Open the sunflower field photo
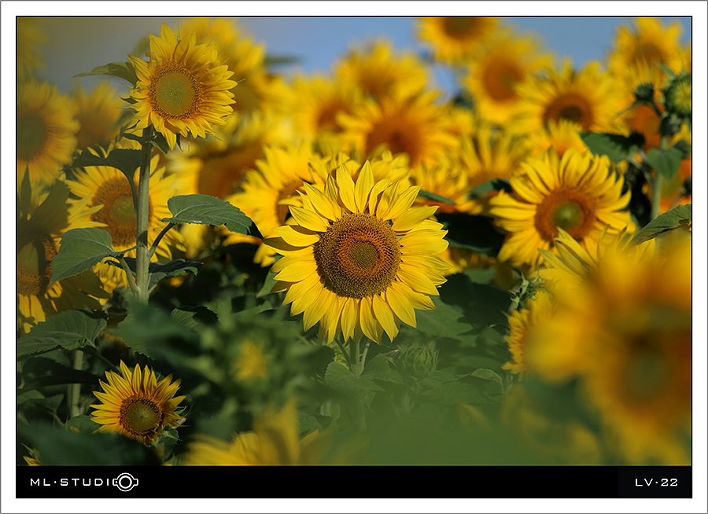Image resolution: width=708 pixels, height=514 pixels. point(354,241)
